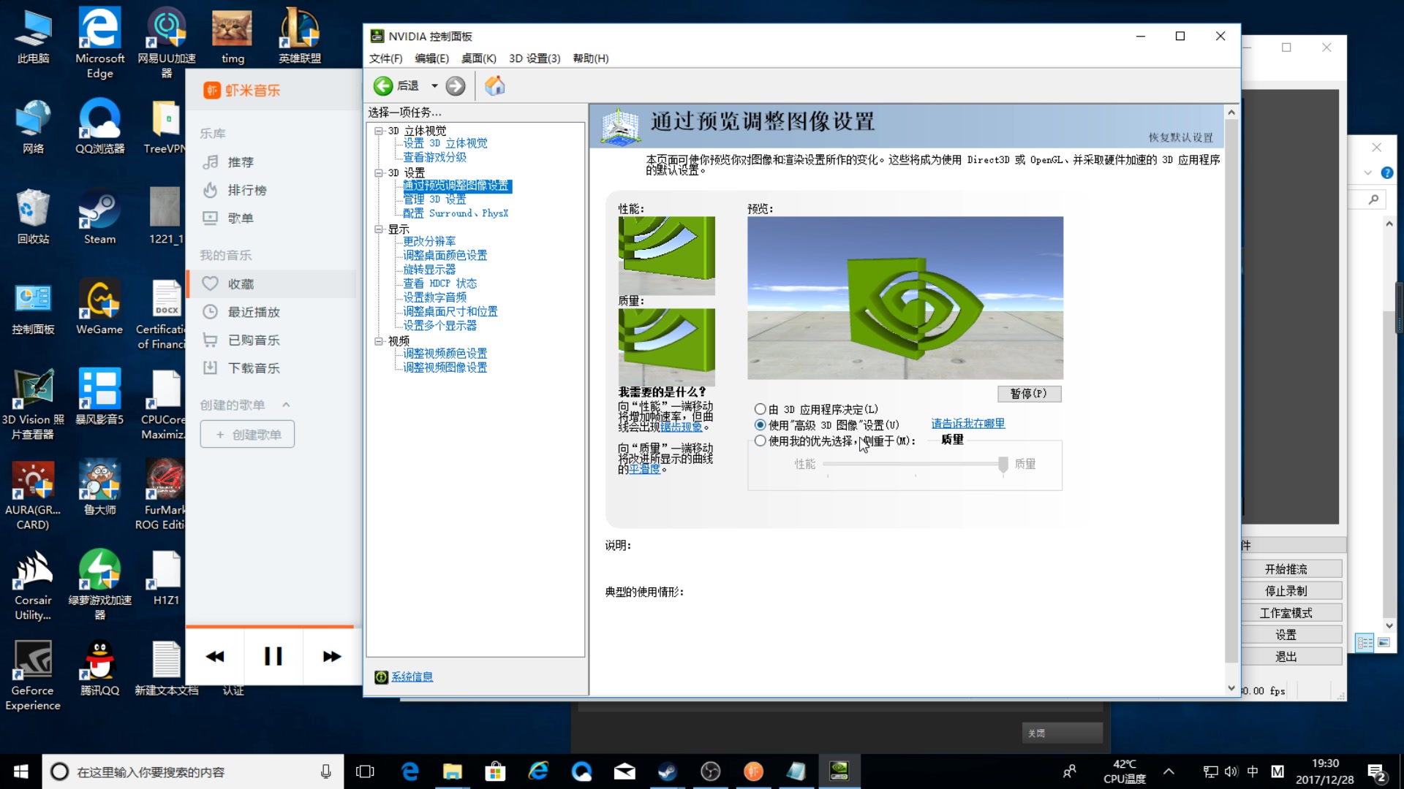
Task: Expand 显示 tree section
Action: tap(379, 227)
